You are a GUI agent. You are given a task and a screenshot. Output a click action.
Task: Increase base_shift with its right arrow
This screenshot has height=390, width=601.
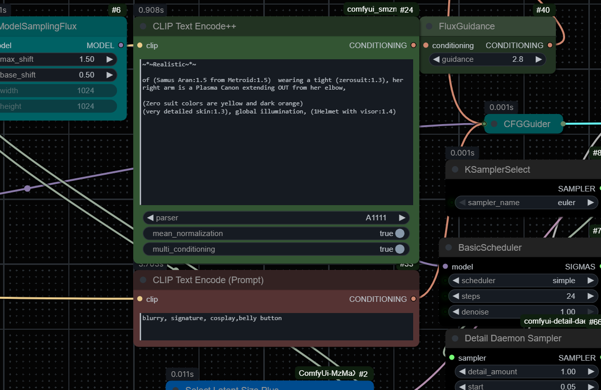pos(110,75)
